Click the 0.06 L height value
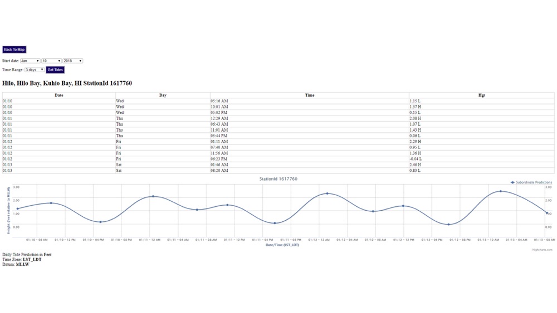This screenshot has height=313, width=557. tap(415, 136)
